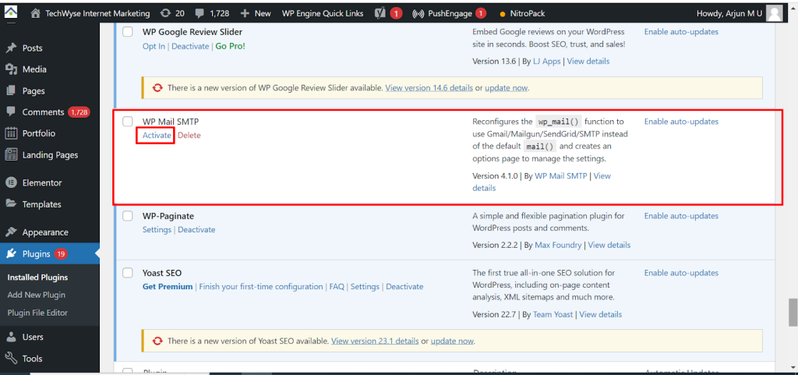Activate the WP Mail SMTP plugin
Screen dimensions: 798x375
157,136
